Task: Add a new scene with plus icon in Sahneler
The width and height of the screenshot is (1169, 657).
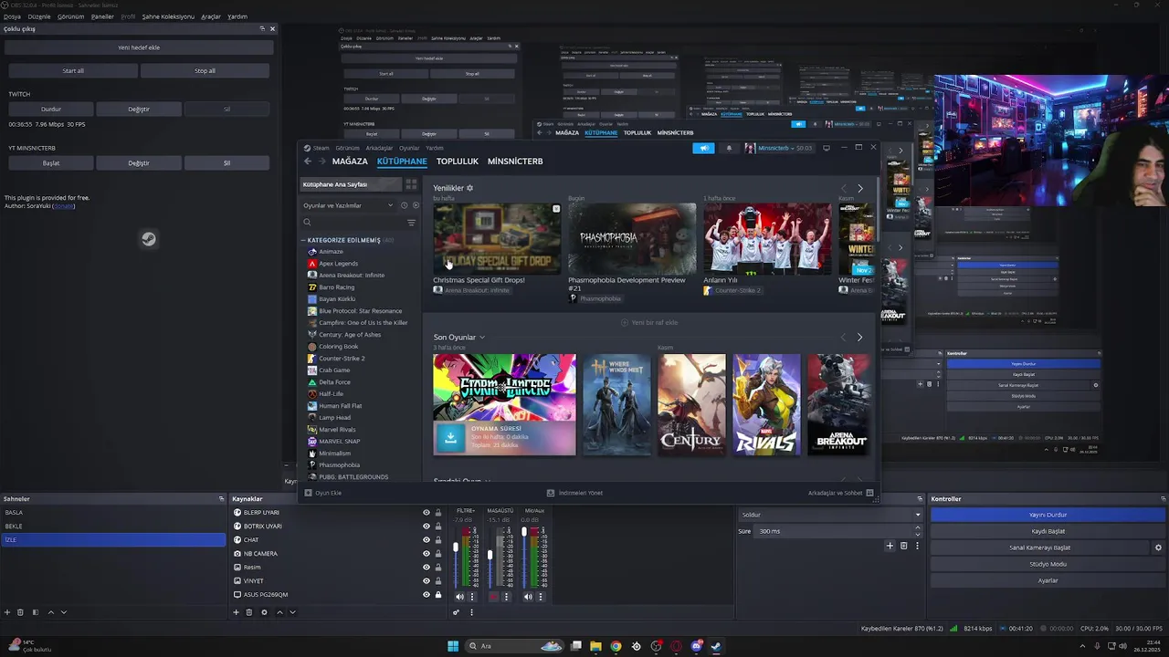Action: point(7,612)
